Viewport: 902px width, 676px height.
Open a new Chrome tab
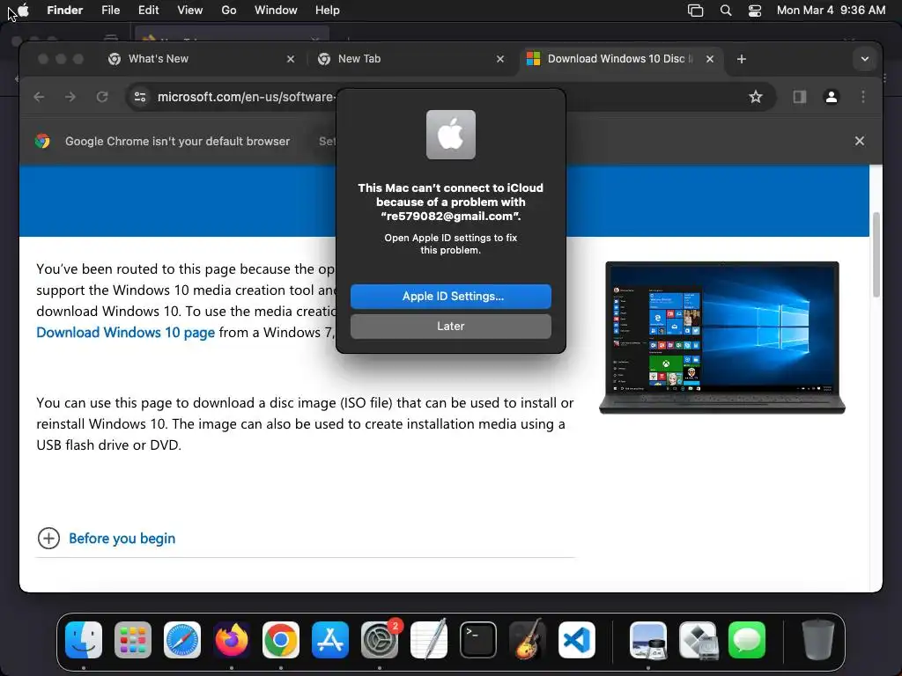coord(742,59)
